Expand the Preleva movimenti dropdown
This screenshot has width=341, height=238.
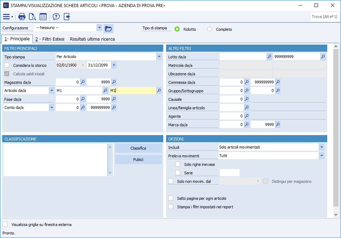(x=321, y=156)
